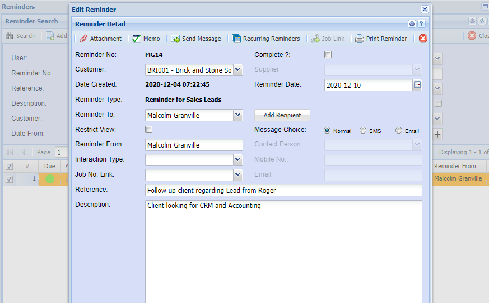This screenshot has width=489, height=303.
Task: Click the Reference text field
Action: 283,191
